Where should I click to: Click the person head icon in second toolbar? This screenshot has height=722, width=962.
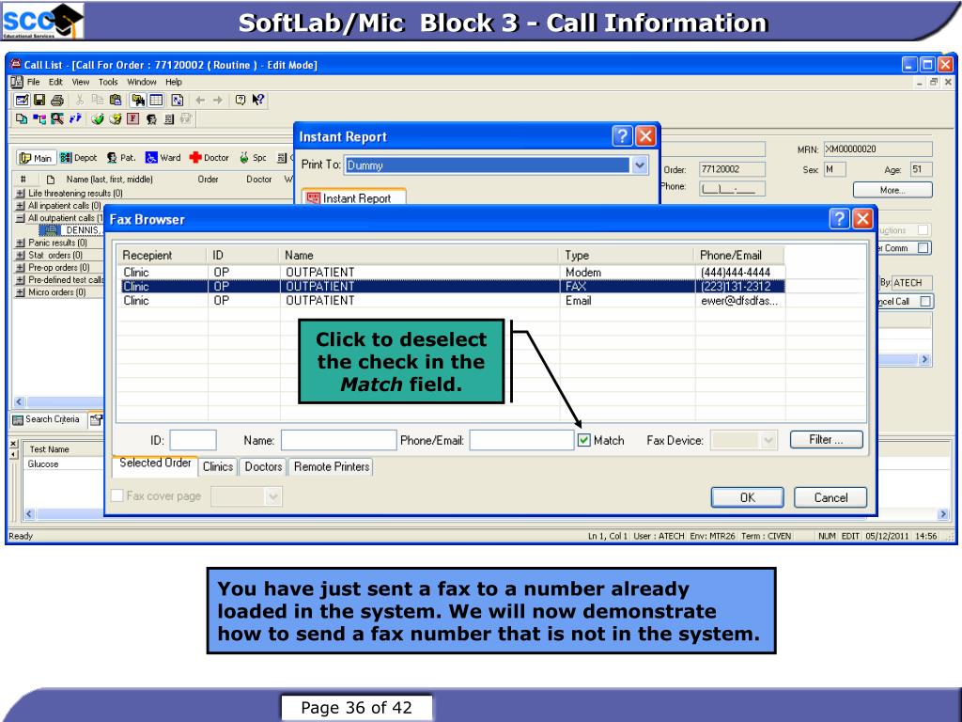point(151,118)
